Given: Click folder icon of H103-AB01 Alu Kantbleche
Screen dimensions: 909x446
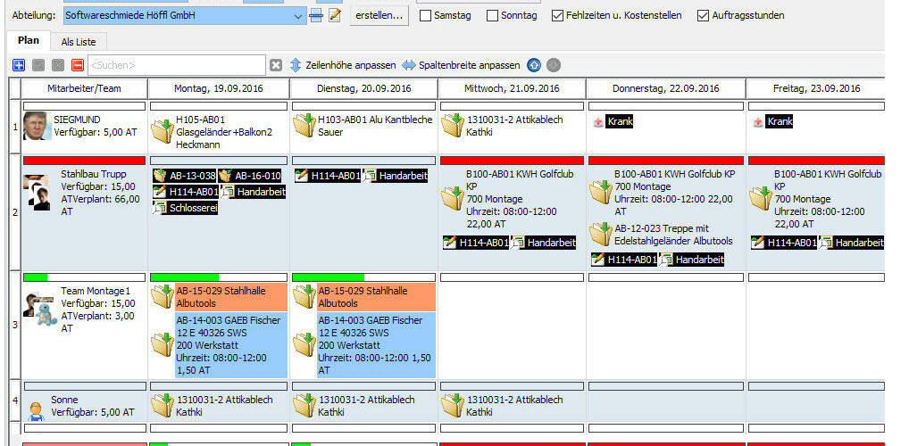Looking at the screenshot, I should pos(304,125).
